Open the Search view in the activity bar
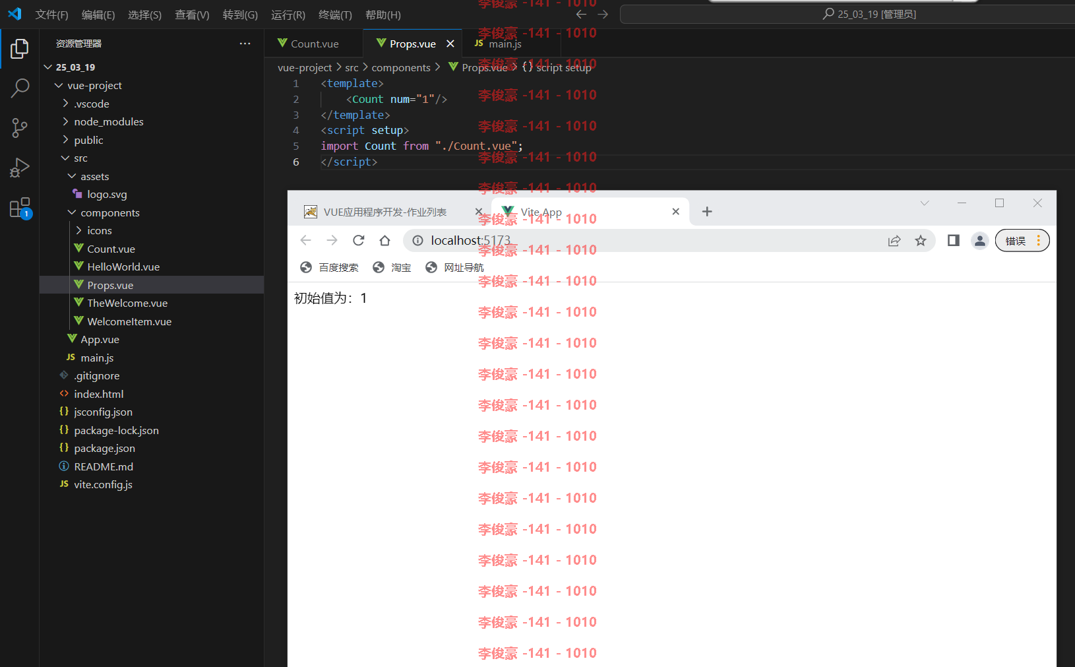 tap(20, 88)
